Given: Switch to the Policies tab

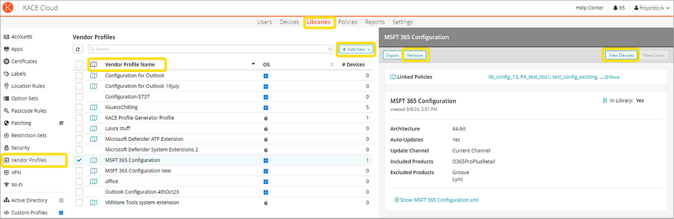Looking at the screenshot, I should click(x=348, y=22).
